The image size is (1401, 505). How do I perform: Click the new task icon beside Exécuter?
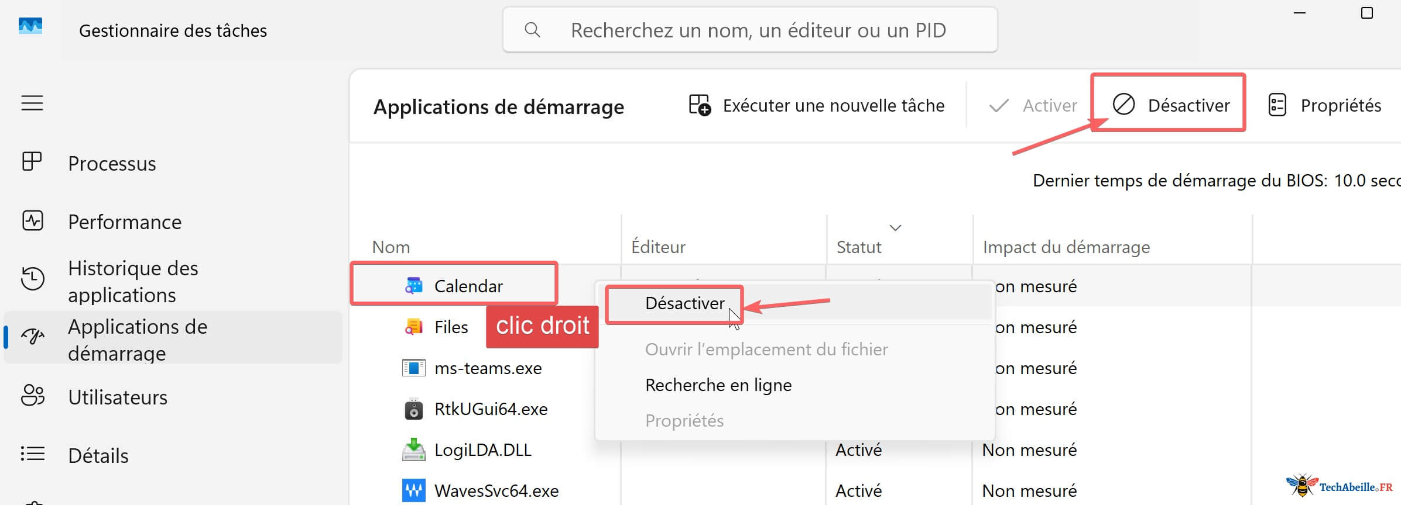tap(700, 105)
